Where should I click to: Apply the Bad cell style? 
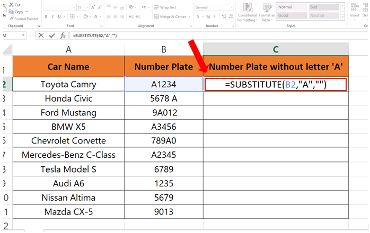pos(324,7)
